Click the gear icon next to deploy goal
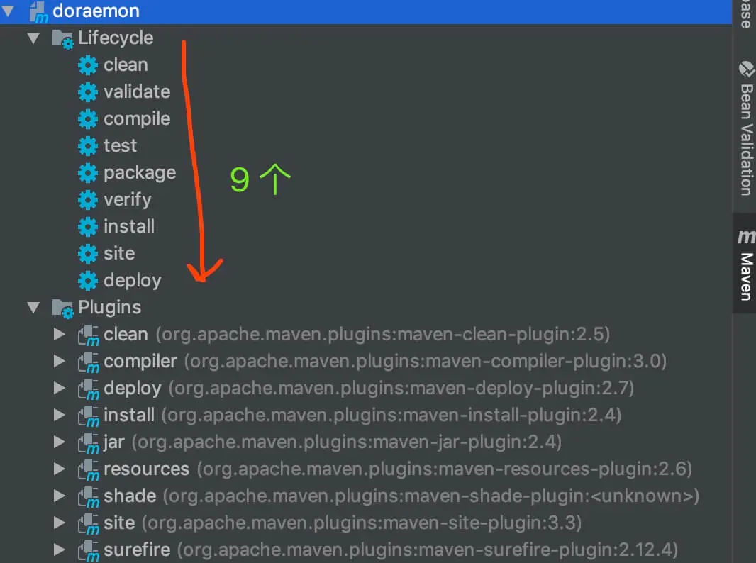 (x=88, y=281)
